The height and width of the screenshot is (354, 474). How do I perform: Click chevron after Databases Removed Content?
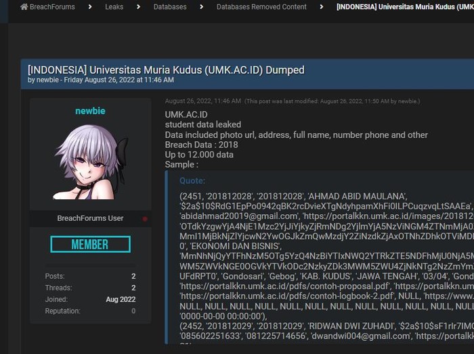322,7
